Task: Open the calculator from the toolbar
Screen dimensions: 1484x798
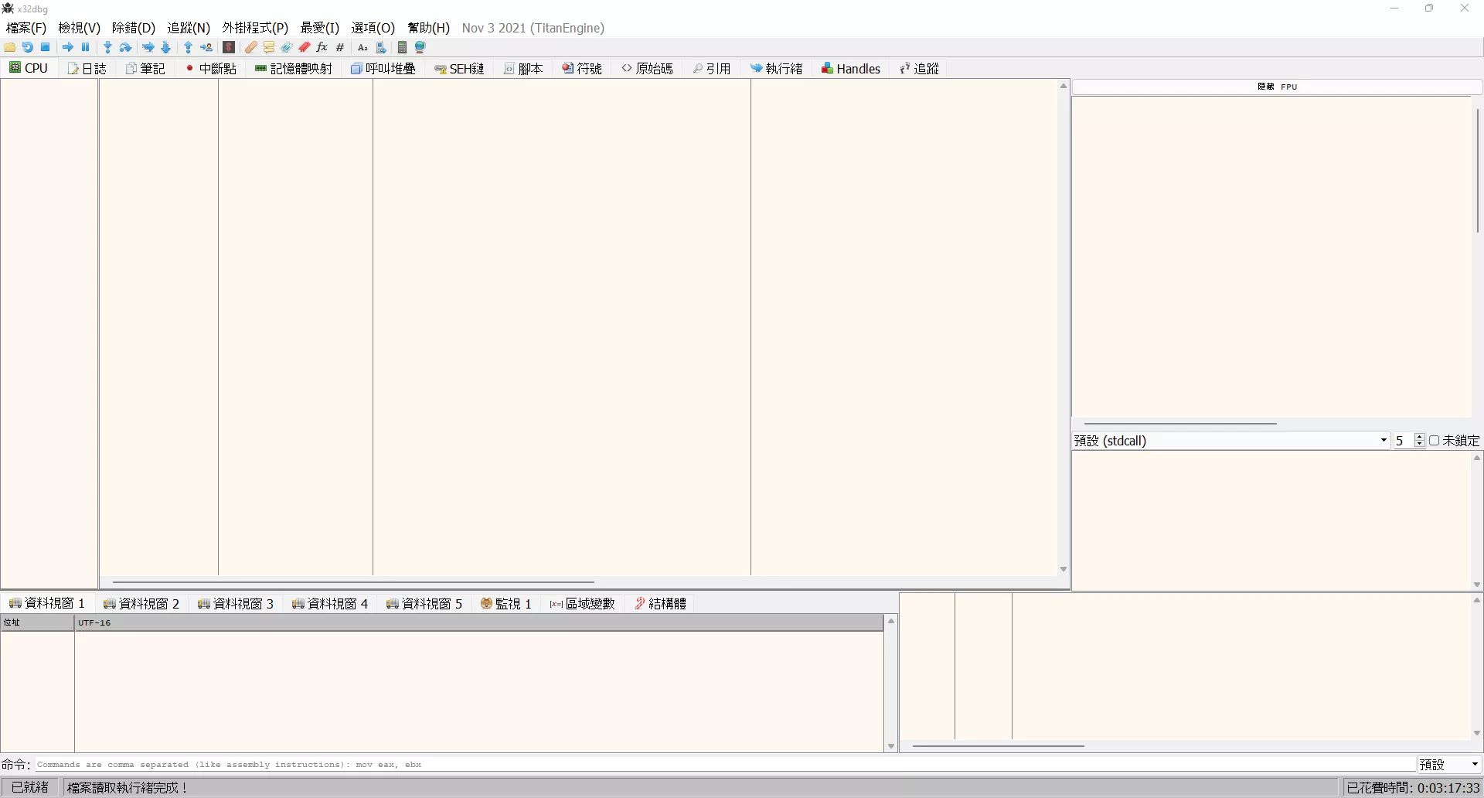Action: pos(401,47)
